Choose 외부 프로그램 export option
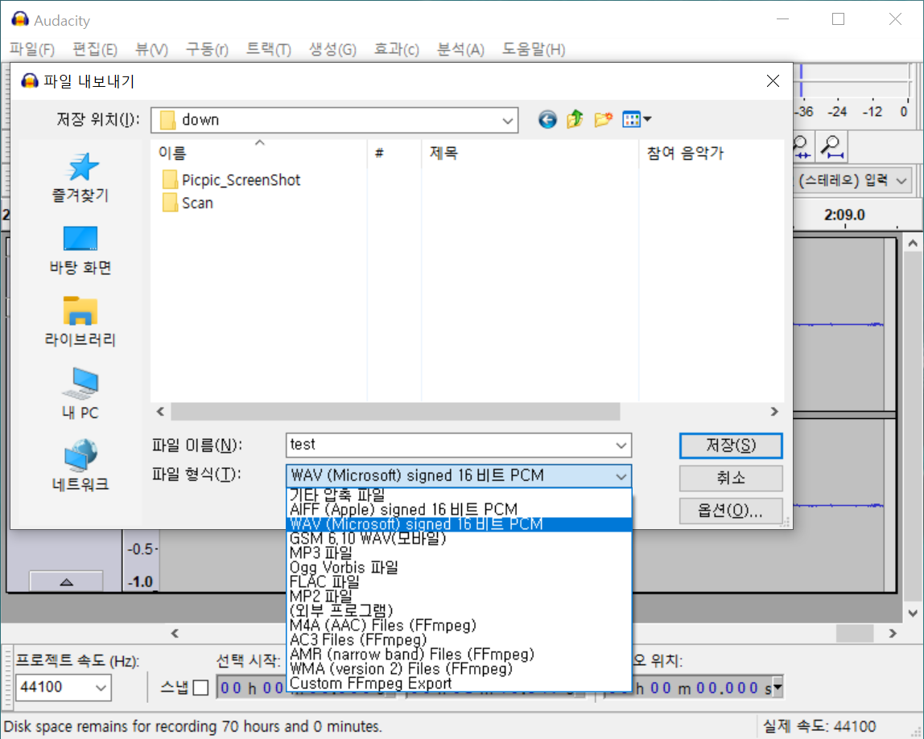This screenshot has height=739, width=924. [459, 610]
